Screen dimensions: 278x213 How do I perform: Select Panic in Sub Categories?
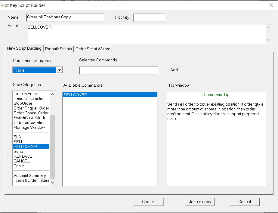(19, 166)
